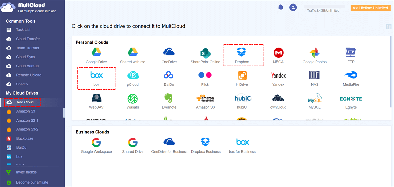
Task: Add MEGA cloud drive
Action: [278, 55]
